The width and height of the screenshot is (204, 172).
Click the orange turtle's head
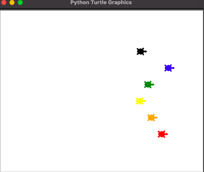click(x=156, y=118)
